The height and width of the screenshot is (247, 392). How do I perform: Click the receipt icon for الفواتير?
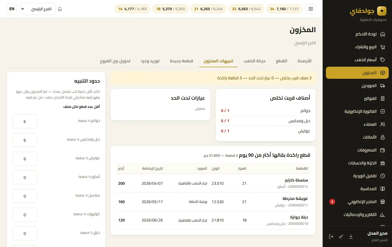coord(383,99)
